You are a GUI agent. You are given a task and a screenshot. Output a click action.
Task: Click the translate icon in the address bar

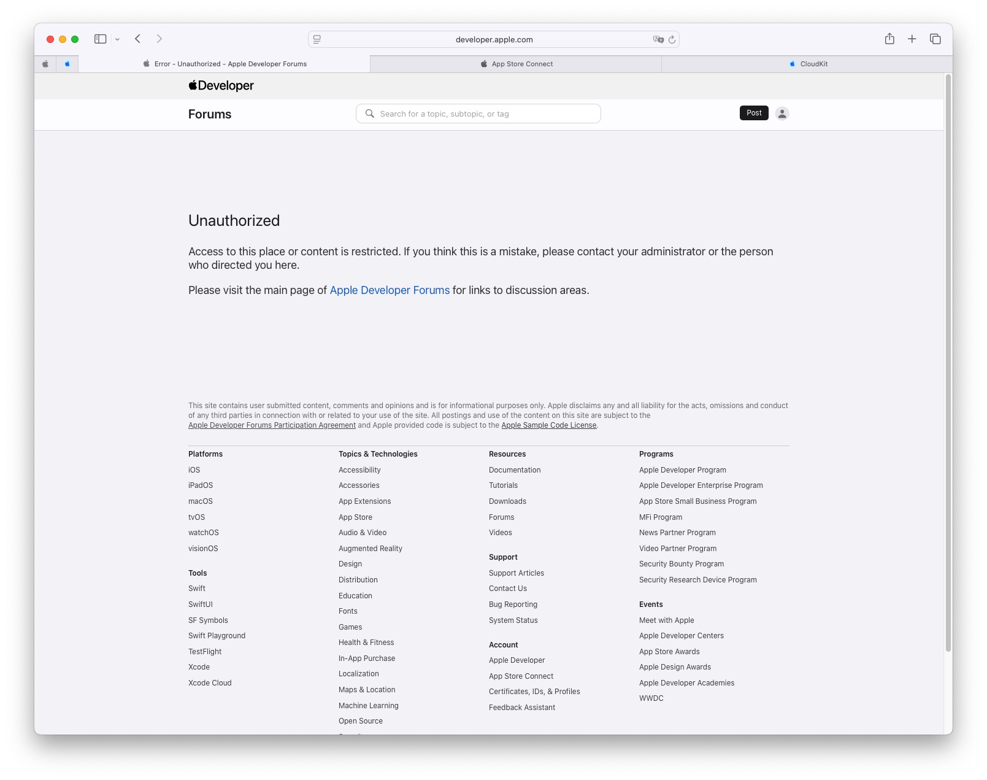tap(658, 40)
